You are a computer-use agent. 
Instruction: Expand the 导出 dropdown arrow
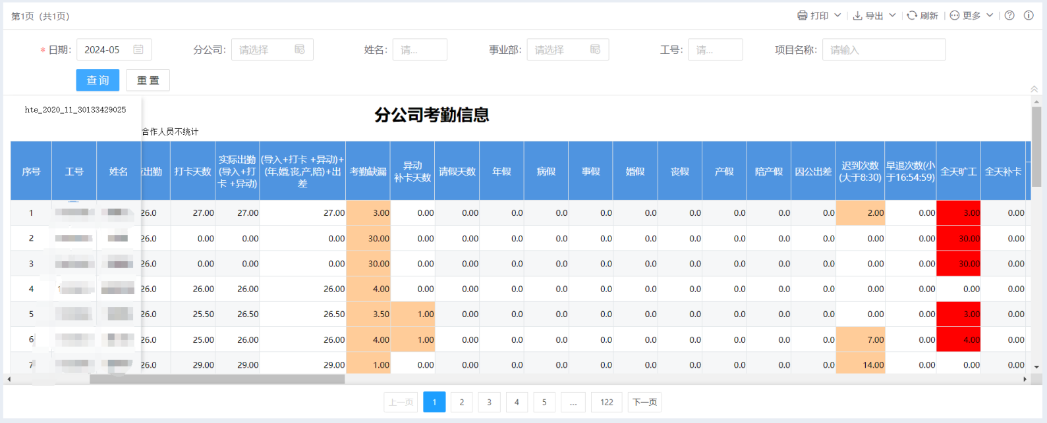point(892,15)
